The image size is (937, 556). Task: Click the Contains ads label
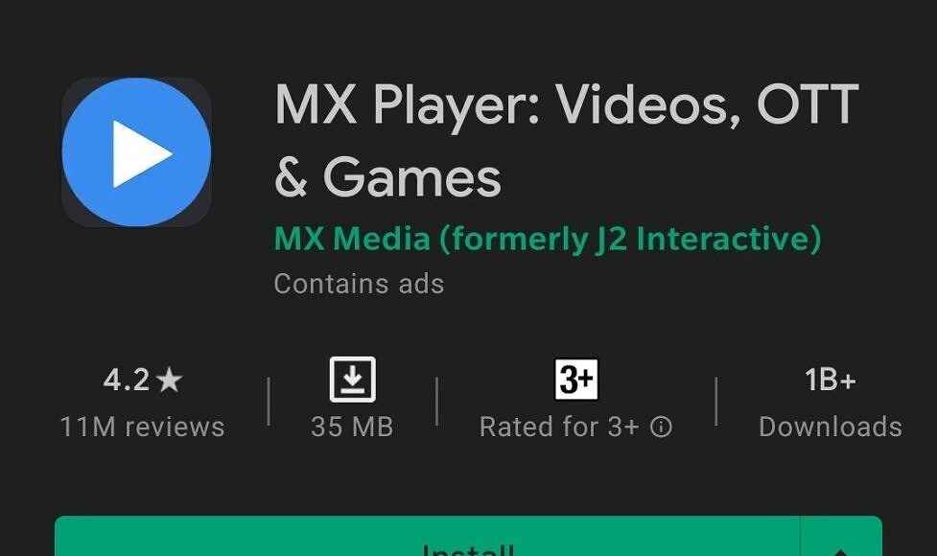coord(359,284)
